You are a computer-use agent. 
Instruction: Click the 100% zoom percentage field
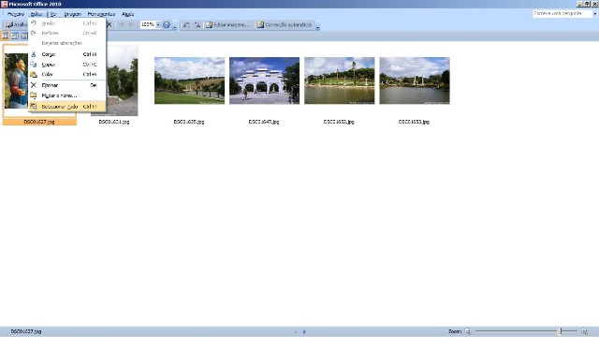pos(148,24)
